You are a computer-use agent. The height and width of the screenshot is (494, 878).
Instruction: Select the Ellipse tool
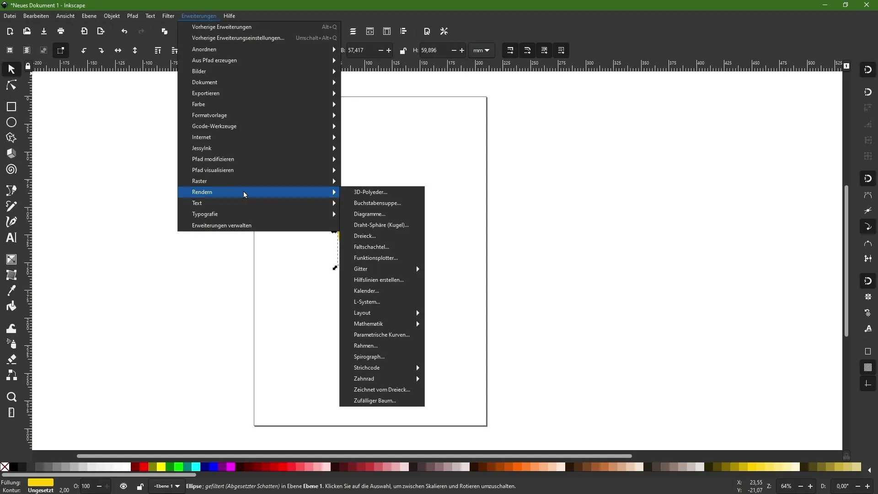[x=11, y=123]
